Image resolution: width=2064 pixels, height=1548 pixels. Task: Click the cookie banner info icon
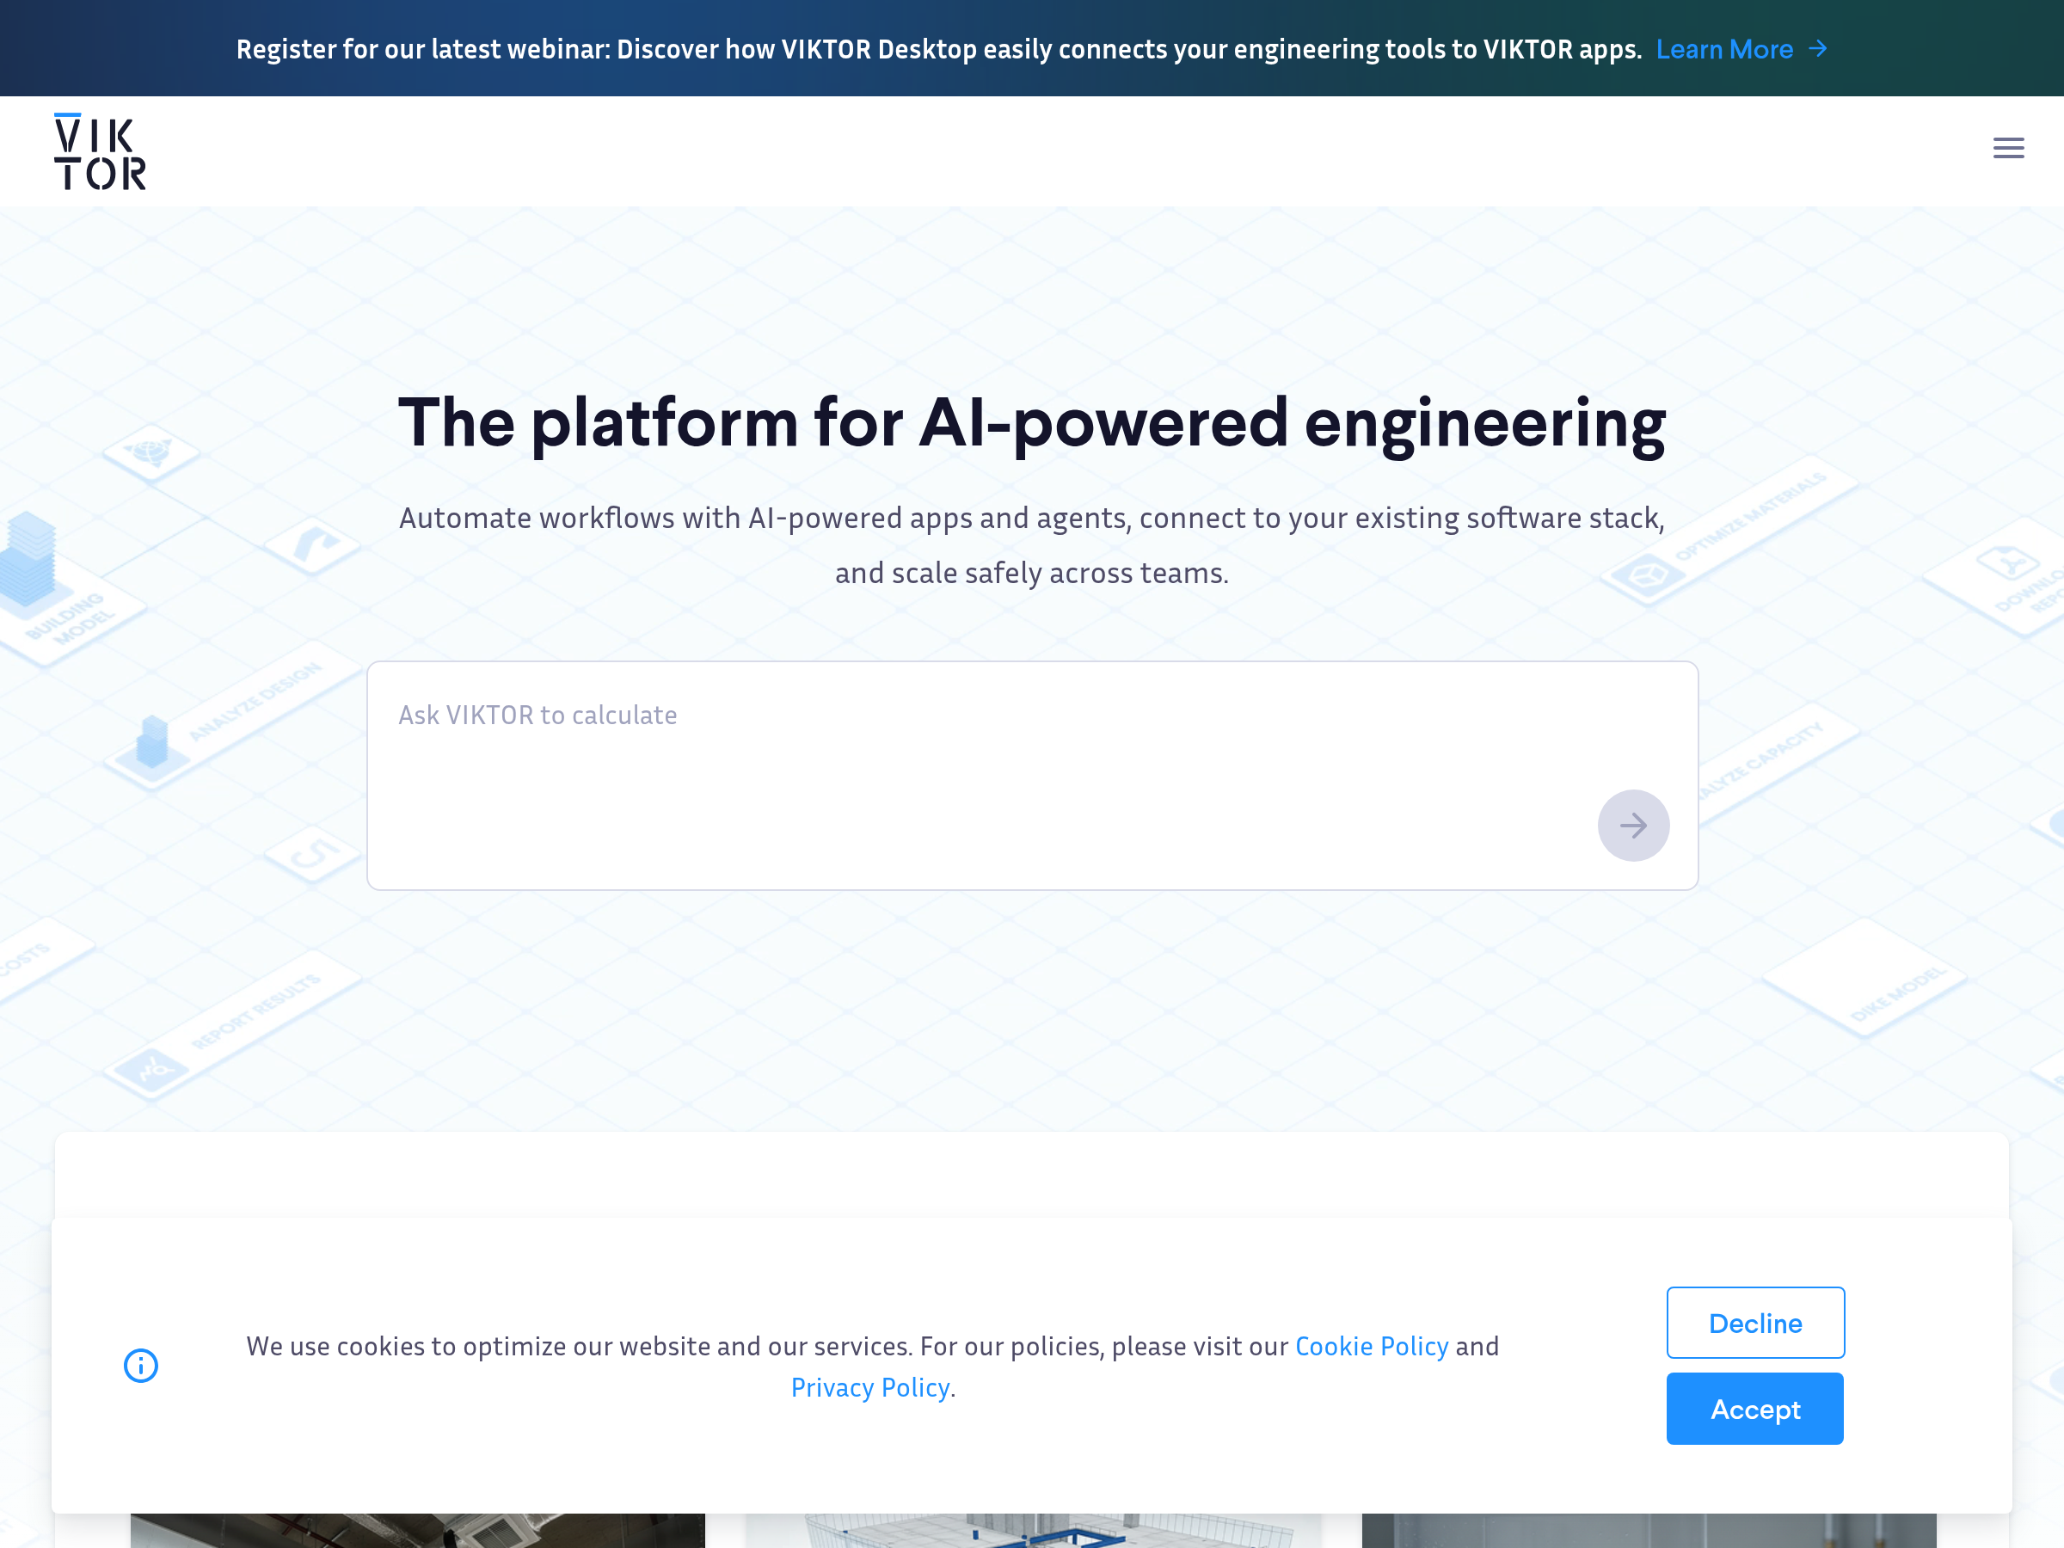pos(141,1365)
